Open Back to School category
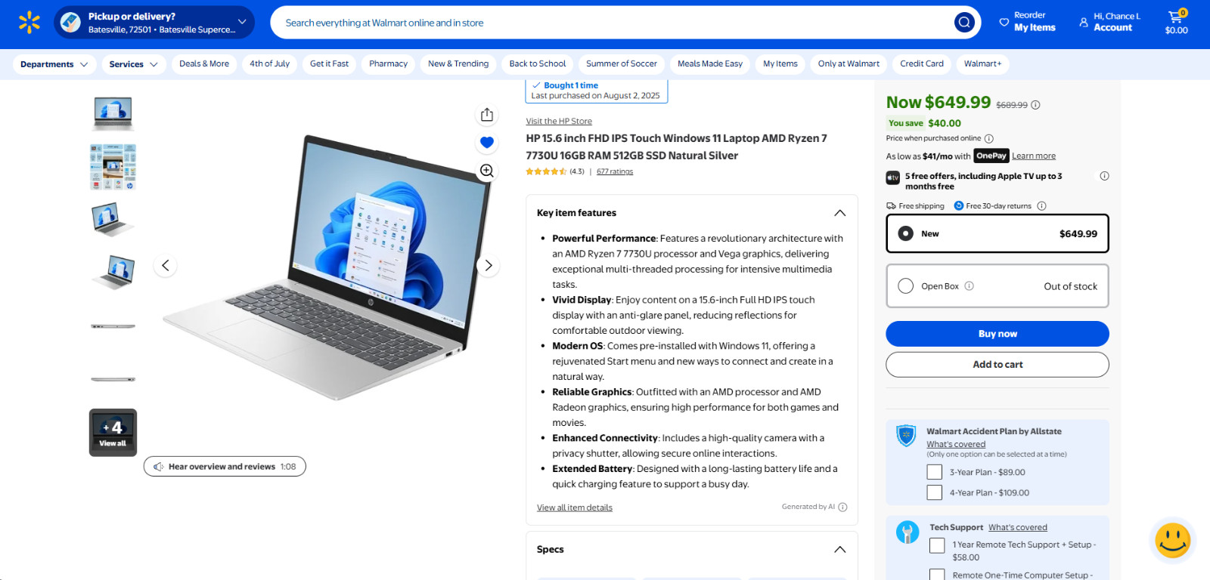Viewport: 1210px width, 580px height. (538, 64)
